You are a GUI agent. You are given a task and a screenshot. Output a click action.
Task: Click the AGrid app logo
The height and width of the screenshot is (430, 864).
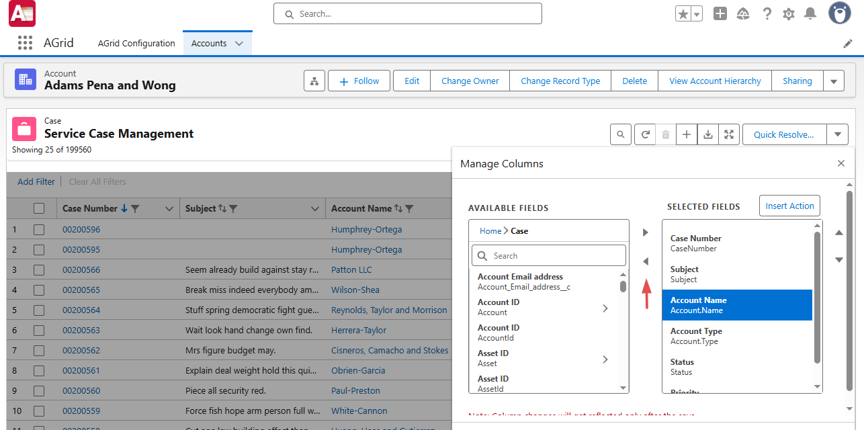[22, 13]
